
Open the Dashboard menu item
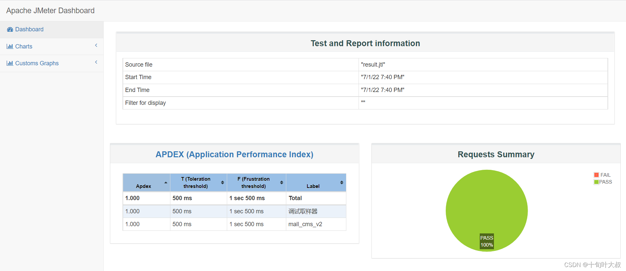tap(52, 30)
